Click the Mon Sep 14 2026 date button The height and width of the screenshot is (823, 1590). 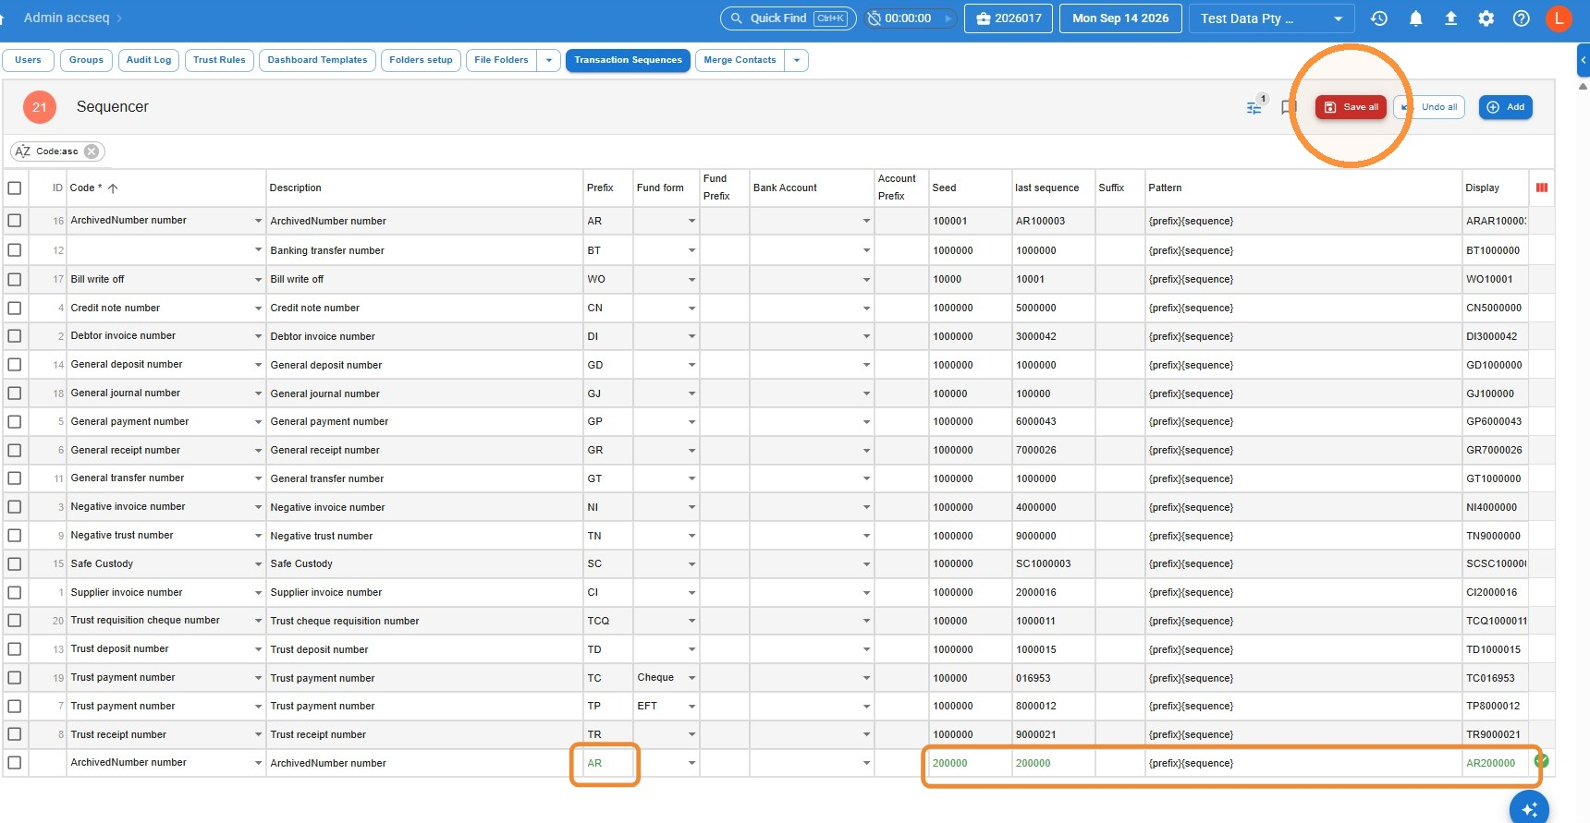1120,18
